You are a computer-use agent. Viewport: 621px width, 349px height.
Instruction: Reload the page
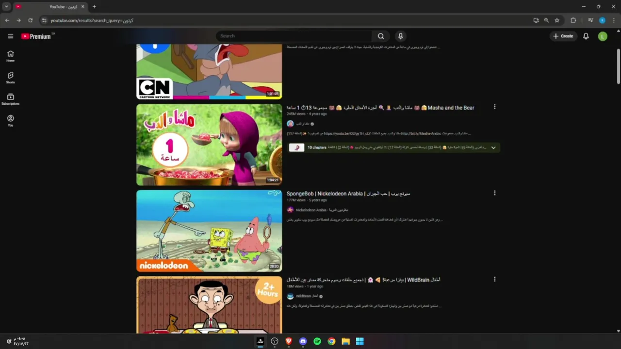[30, 20]
